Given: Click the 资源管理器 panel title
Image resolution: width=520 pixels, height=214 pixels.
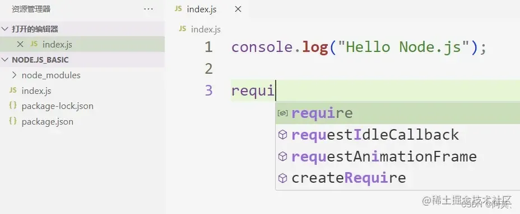Looking at the screenshot, I should tap(31, 9).
